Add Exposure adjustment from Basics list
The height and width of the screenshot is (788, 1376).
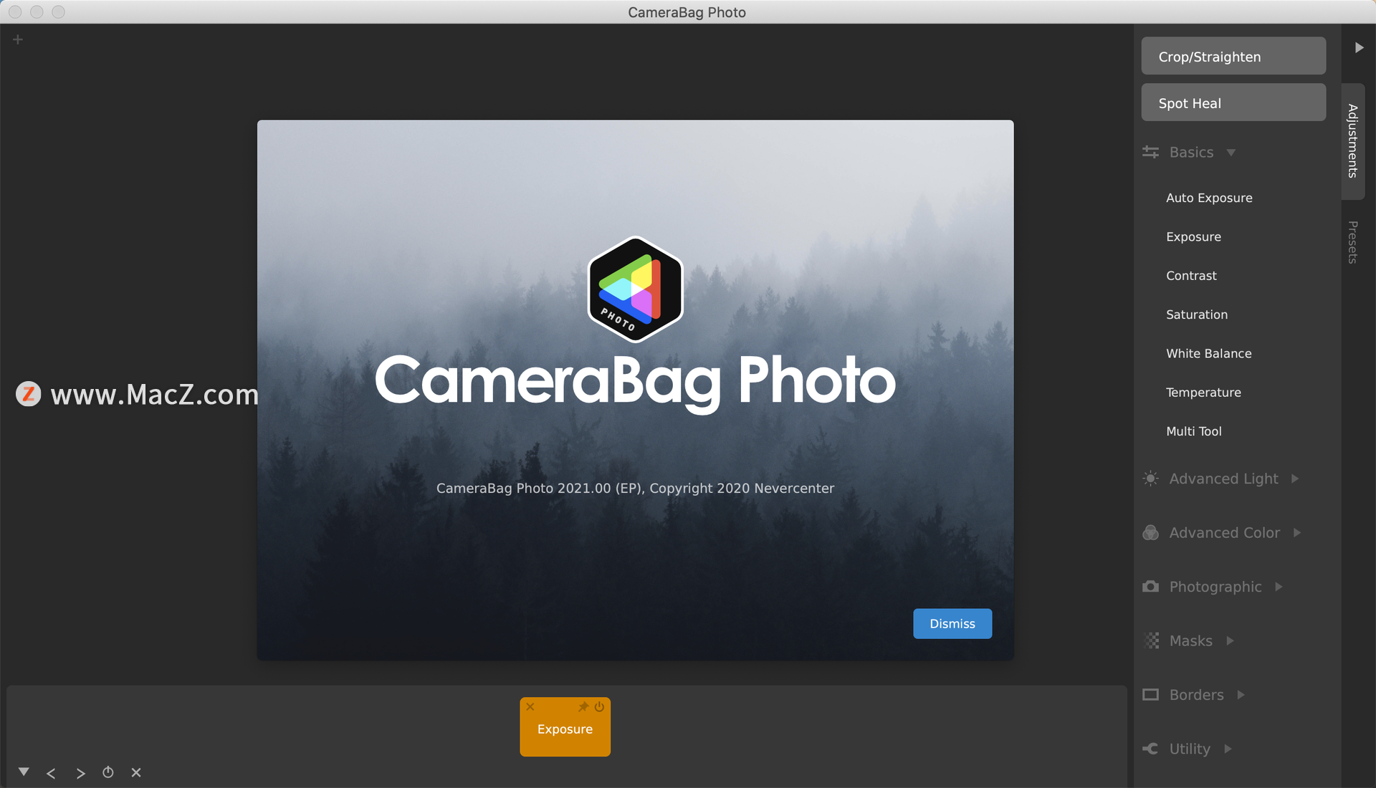(x=1193, y=236)
